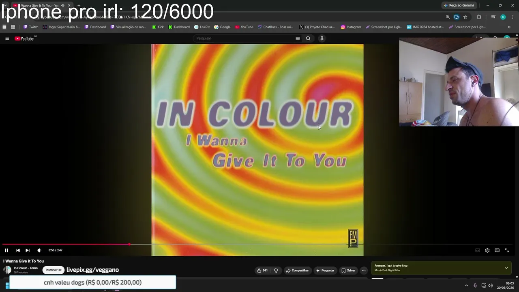This screenshot has width=519, height=292.
Task: Open the Instagram bookmark
Action: 351,27
